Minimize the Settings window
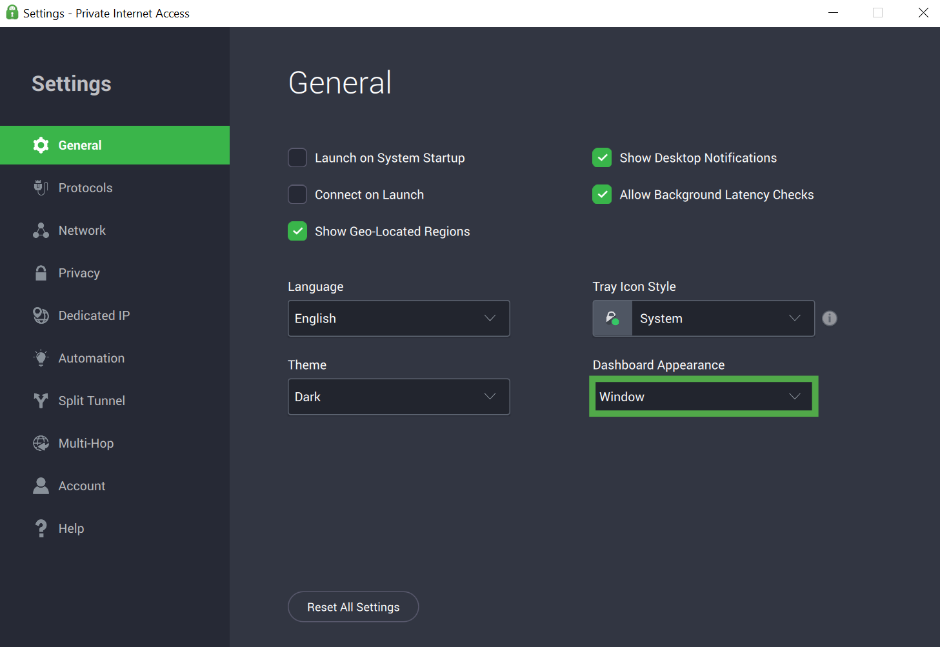The image size is (940, 647). click(x=834, y=13)
